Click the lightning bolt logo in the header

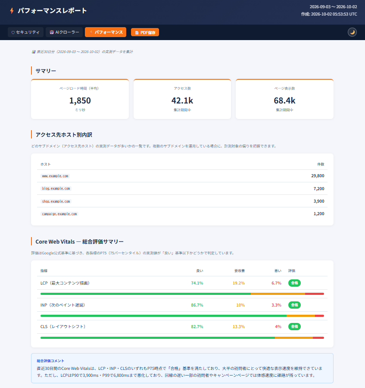tap(12, 11)
